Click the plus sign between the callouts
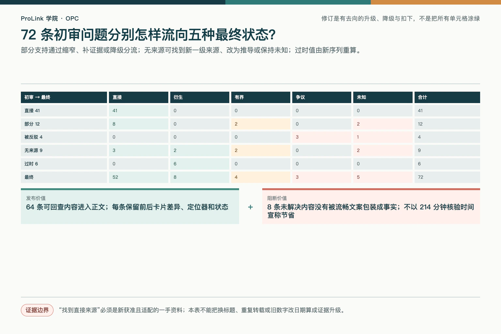Screen dimensions: 501x334 tap(250, 207)
